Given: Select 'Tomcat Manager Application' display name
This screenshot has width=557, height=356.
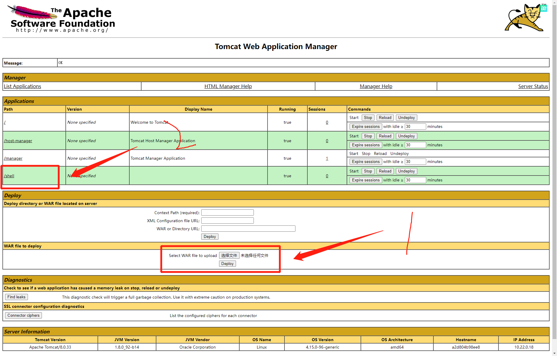Looking at the screenshot, I should pos(158,158).
